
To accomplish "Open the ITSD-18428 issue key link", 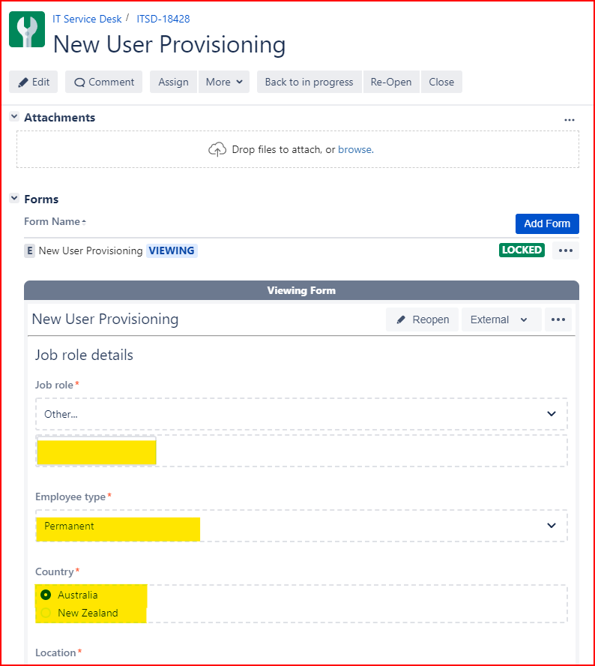I will [163, 19].
